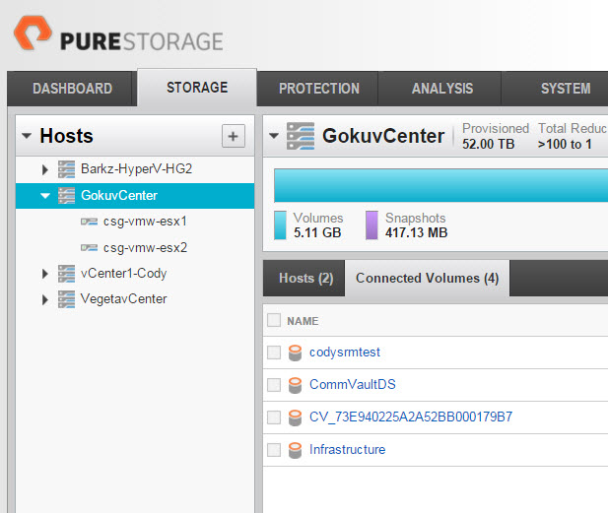Click the Pure Storage orange logo
The height and width of the screenshot is (513, 608).
tap(33, 32)
